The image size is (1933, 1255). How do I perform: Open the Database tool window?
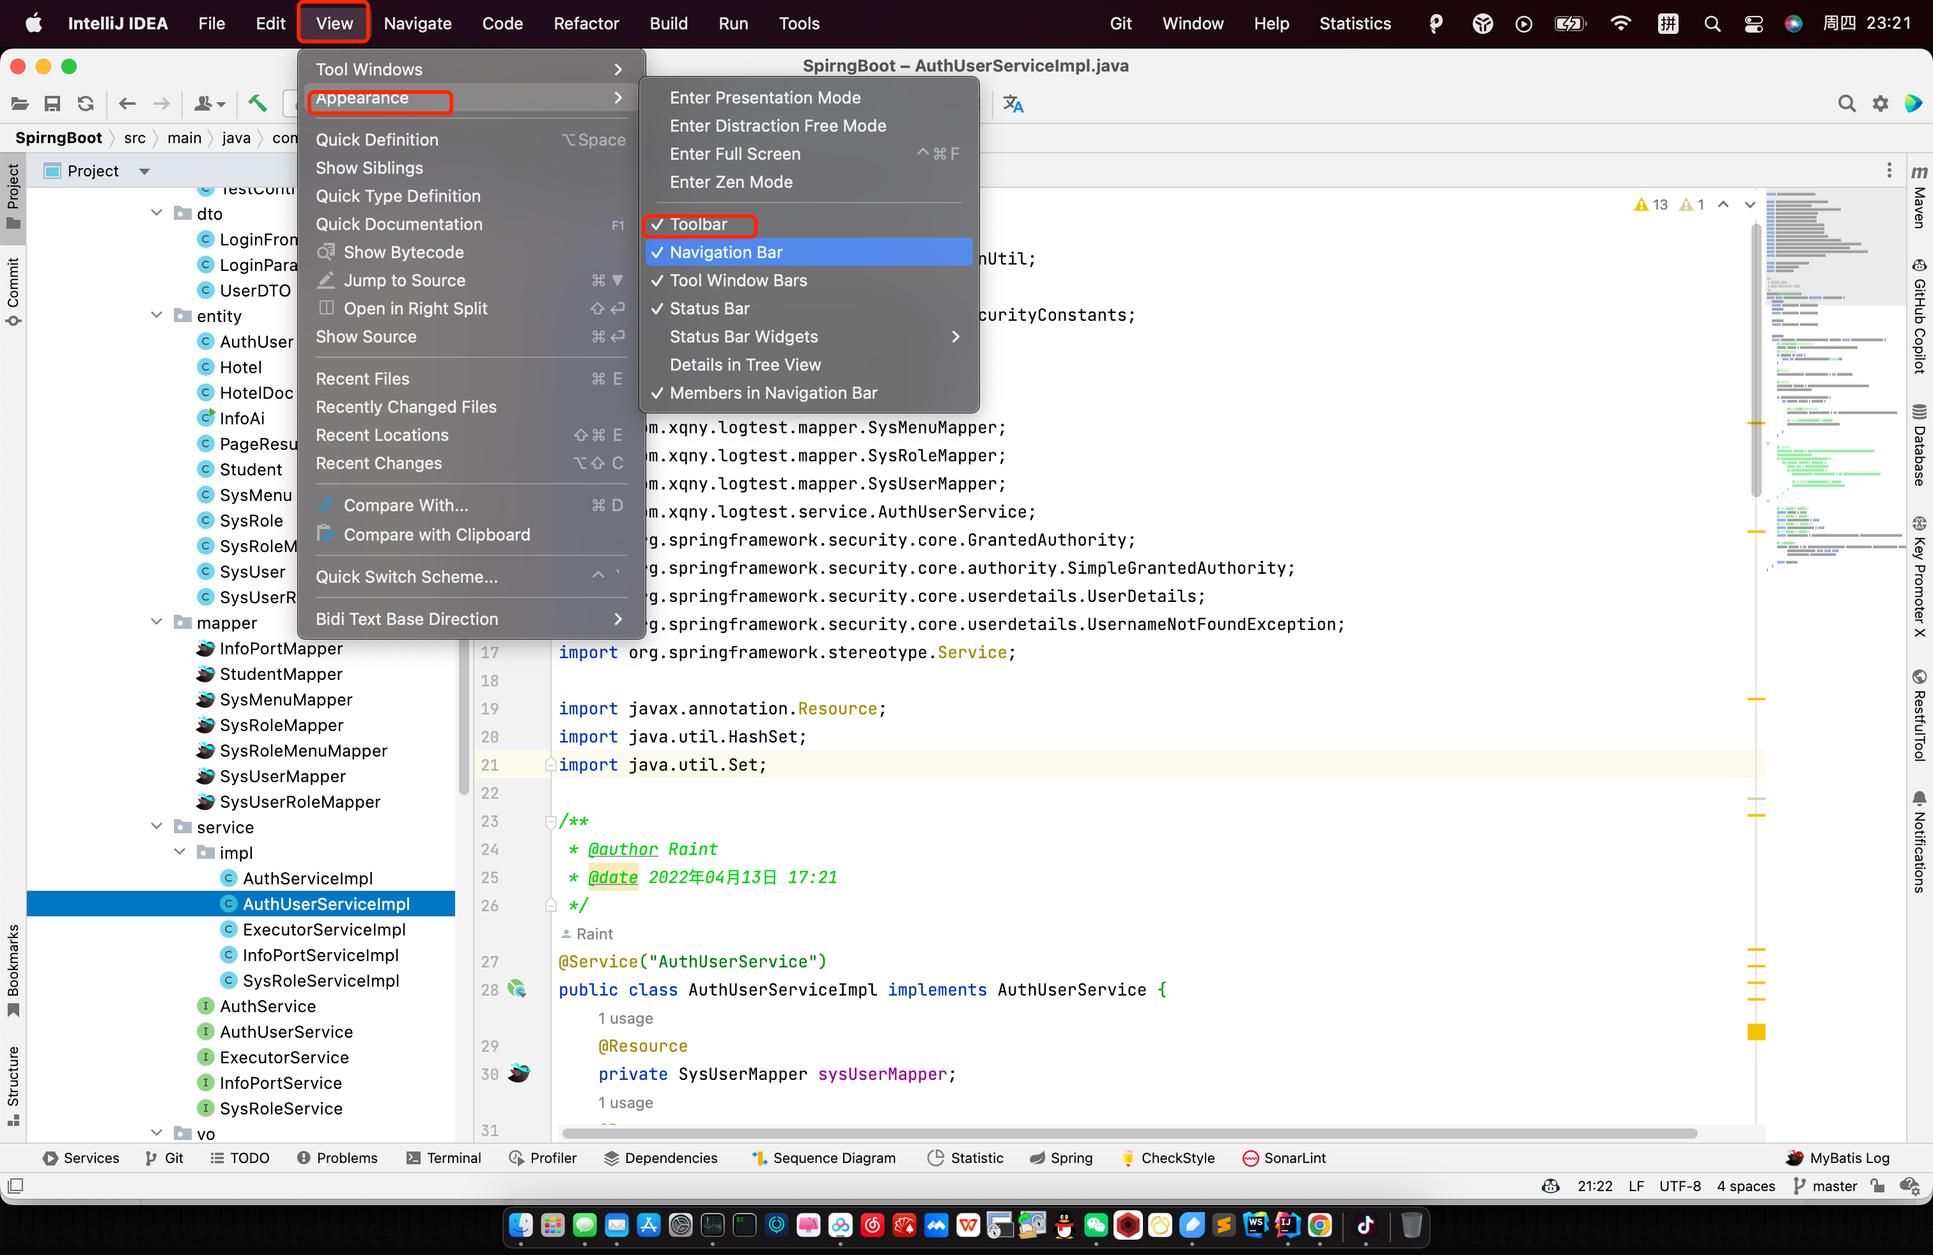pyautogui.click(x=1919, y=445)
